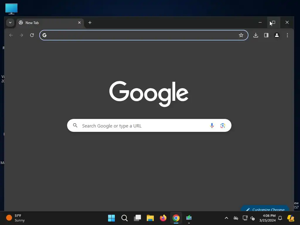
Task: Open the Chrome three-dot menu
Action: pos(287,35)
